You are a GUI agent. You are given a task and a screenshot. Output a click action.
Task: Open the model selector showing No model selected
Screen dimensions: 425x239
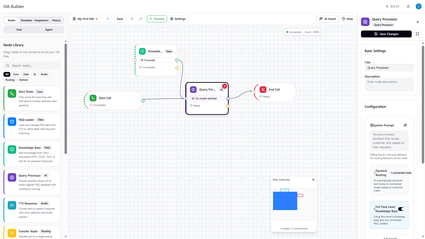207,98
